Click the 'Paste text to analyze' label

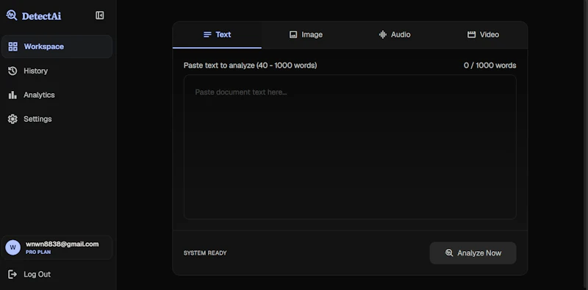[250, 65]
